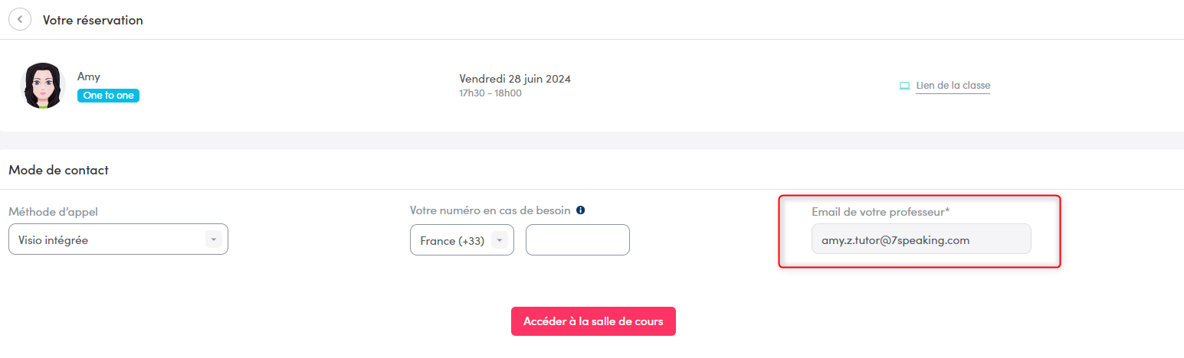Click Accéder à la salle de cours button
1184x358 pixels.
[x=593, y=321]
